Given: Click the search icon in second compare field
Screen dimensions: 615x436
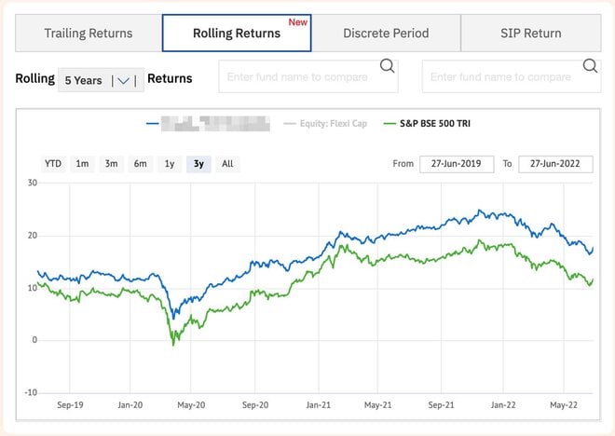Looking at the screenshot, I should 590,65.
